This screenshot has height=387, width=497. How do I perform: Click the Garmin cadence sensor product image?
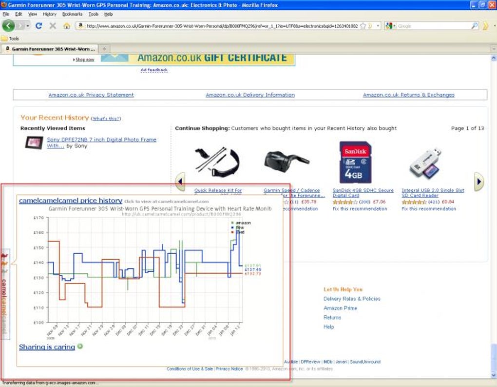286,161
